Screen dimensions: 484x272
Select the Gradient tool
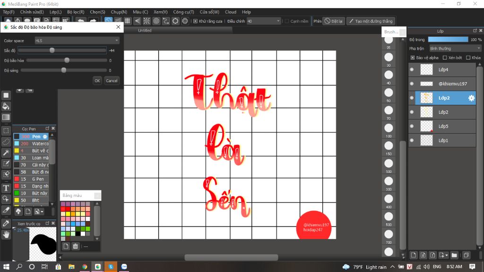[6, 117]
